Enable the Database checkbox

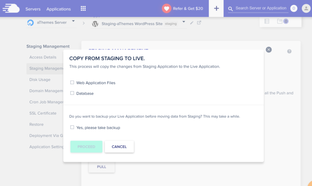point(72,93)
